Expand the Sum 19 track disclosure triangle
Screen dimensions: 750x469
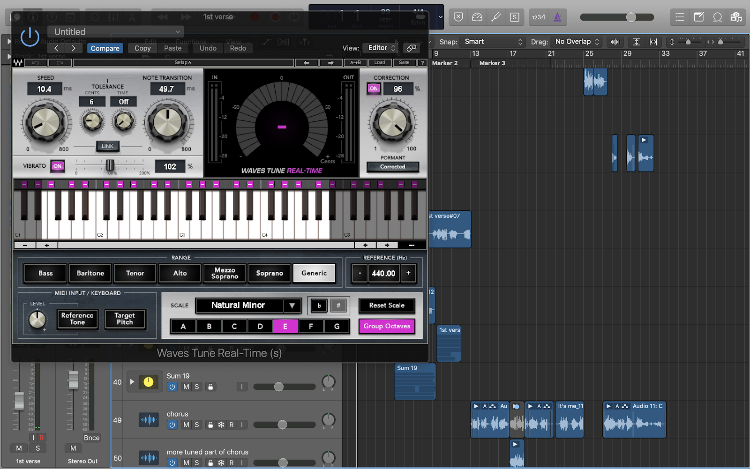coord(132,382)
